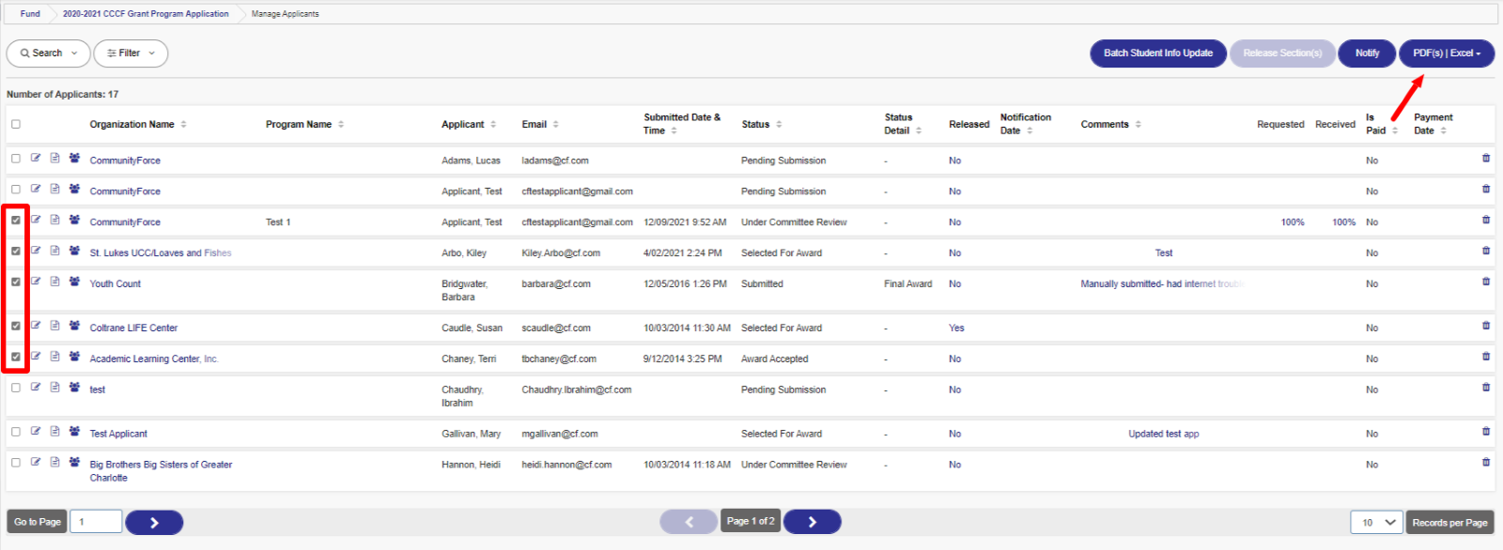Open the Filter dropdown
The height and width of the screenshot is (550, 1503).
click(131, 53)
